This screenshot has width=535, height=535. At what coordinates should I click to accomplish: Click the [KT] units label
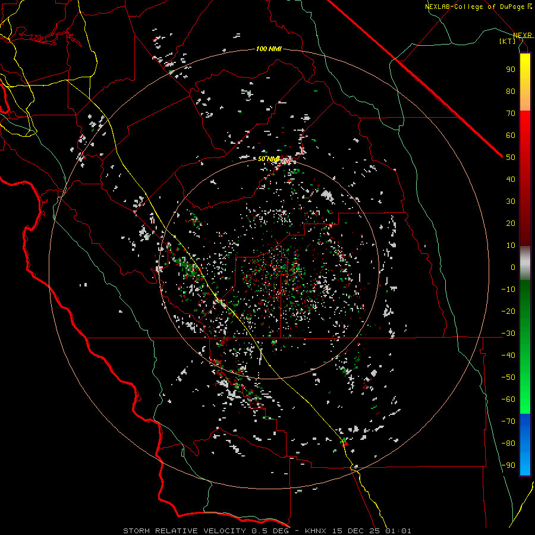click(x=508, y=41)
